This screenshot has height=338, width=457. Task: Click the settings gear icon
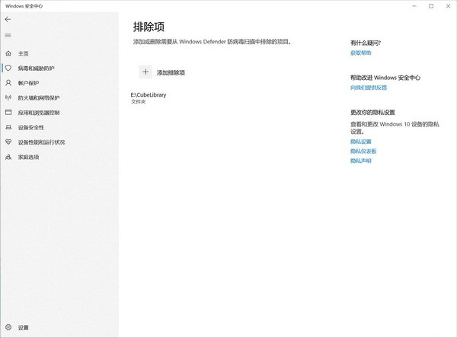coord(8,327)
